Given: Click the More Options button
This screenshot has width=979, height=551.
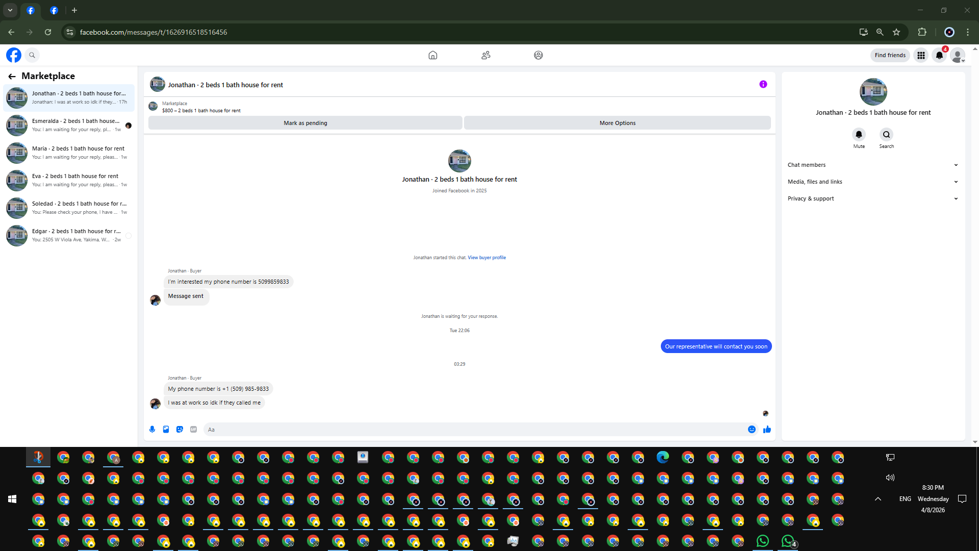Looking at the screenshot, I should [x=617, y=123].
